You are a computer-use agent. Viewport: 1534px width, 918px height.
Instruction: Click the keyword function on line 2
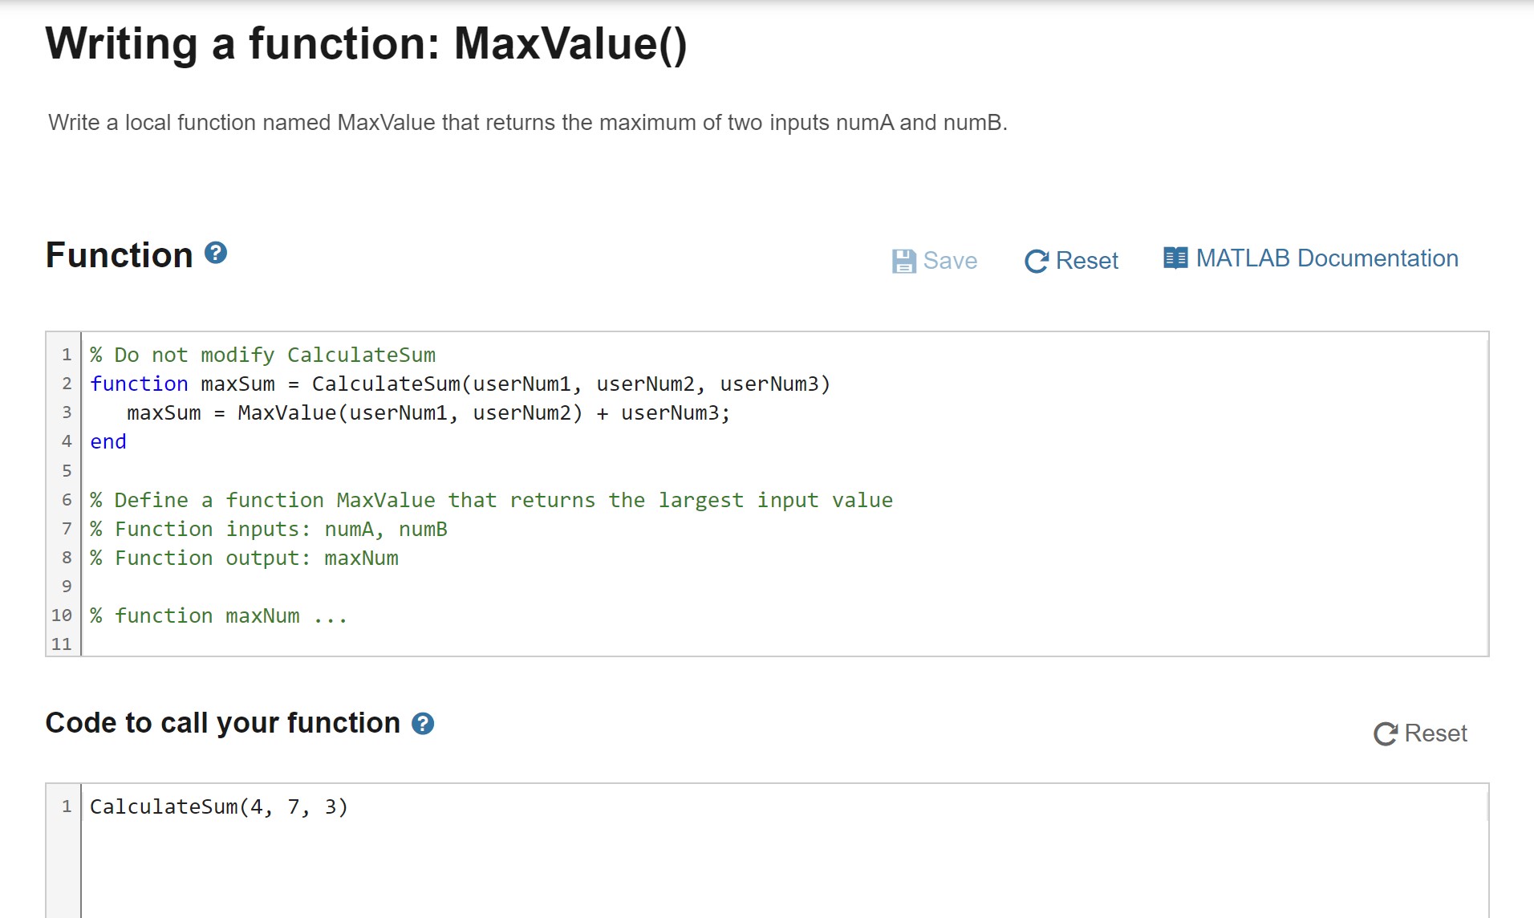(139, 384)
